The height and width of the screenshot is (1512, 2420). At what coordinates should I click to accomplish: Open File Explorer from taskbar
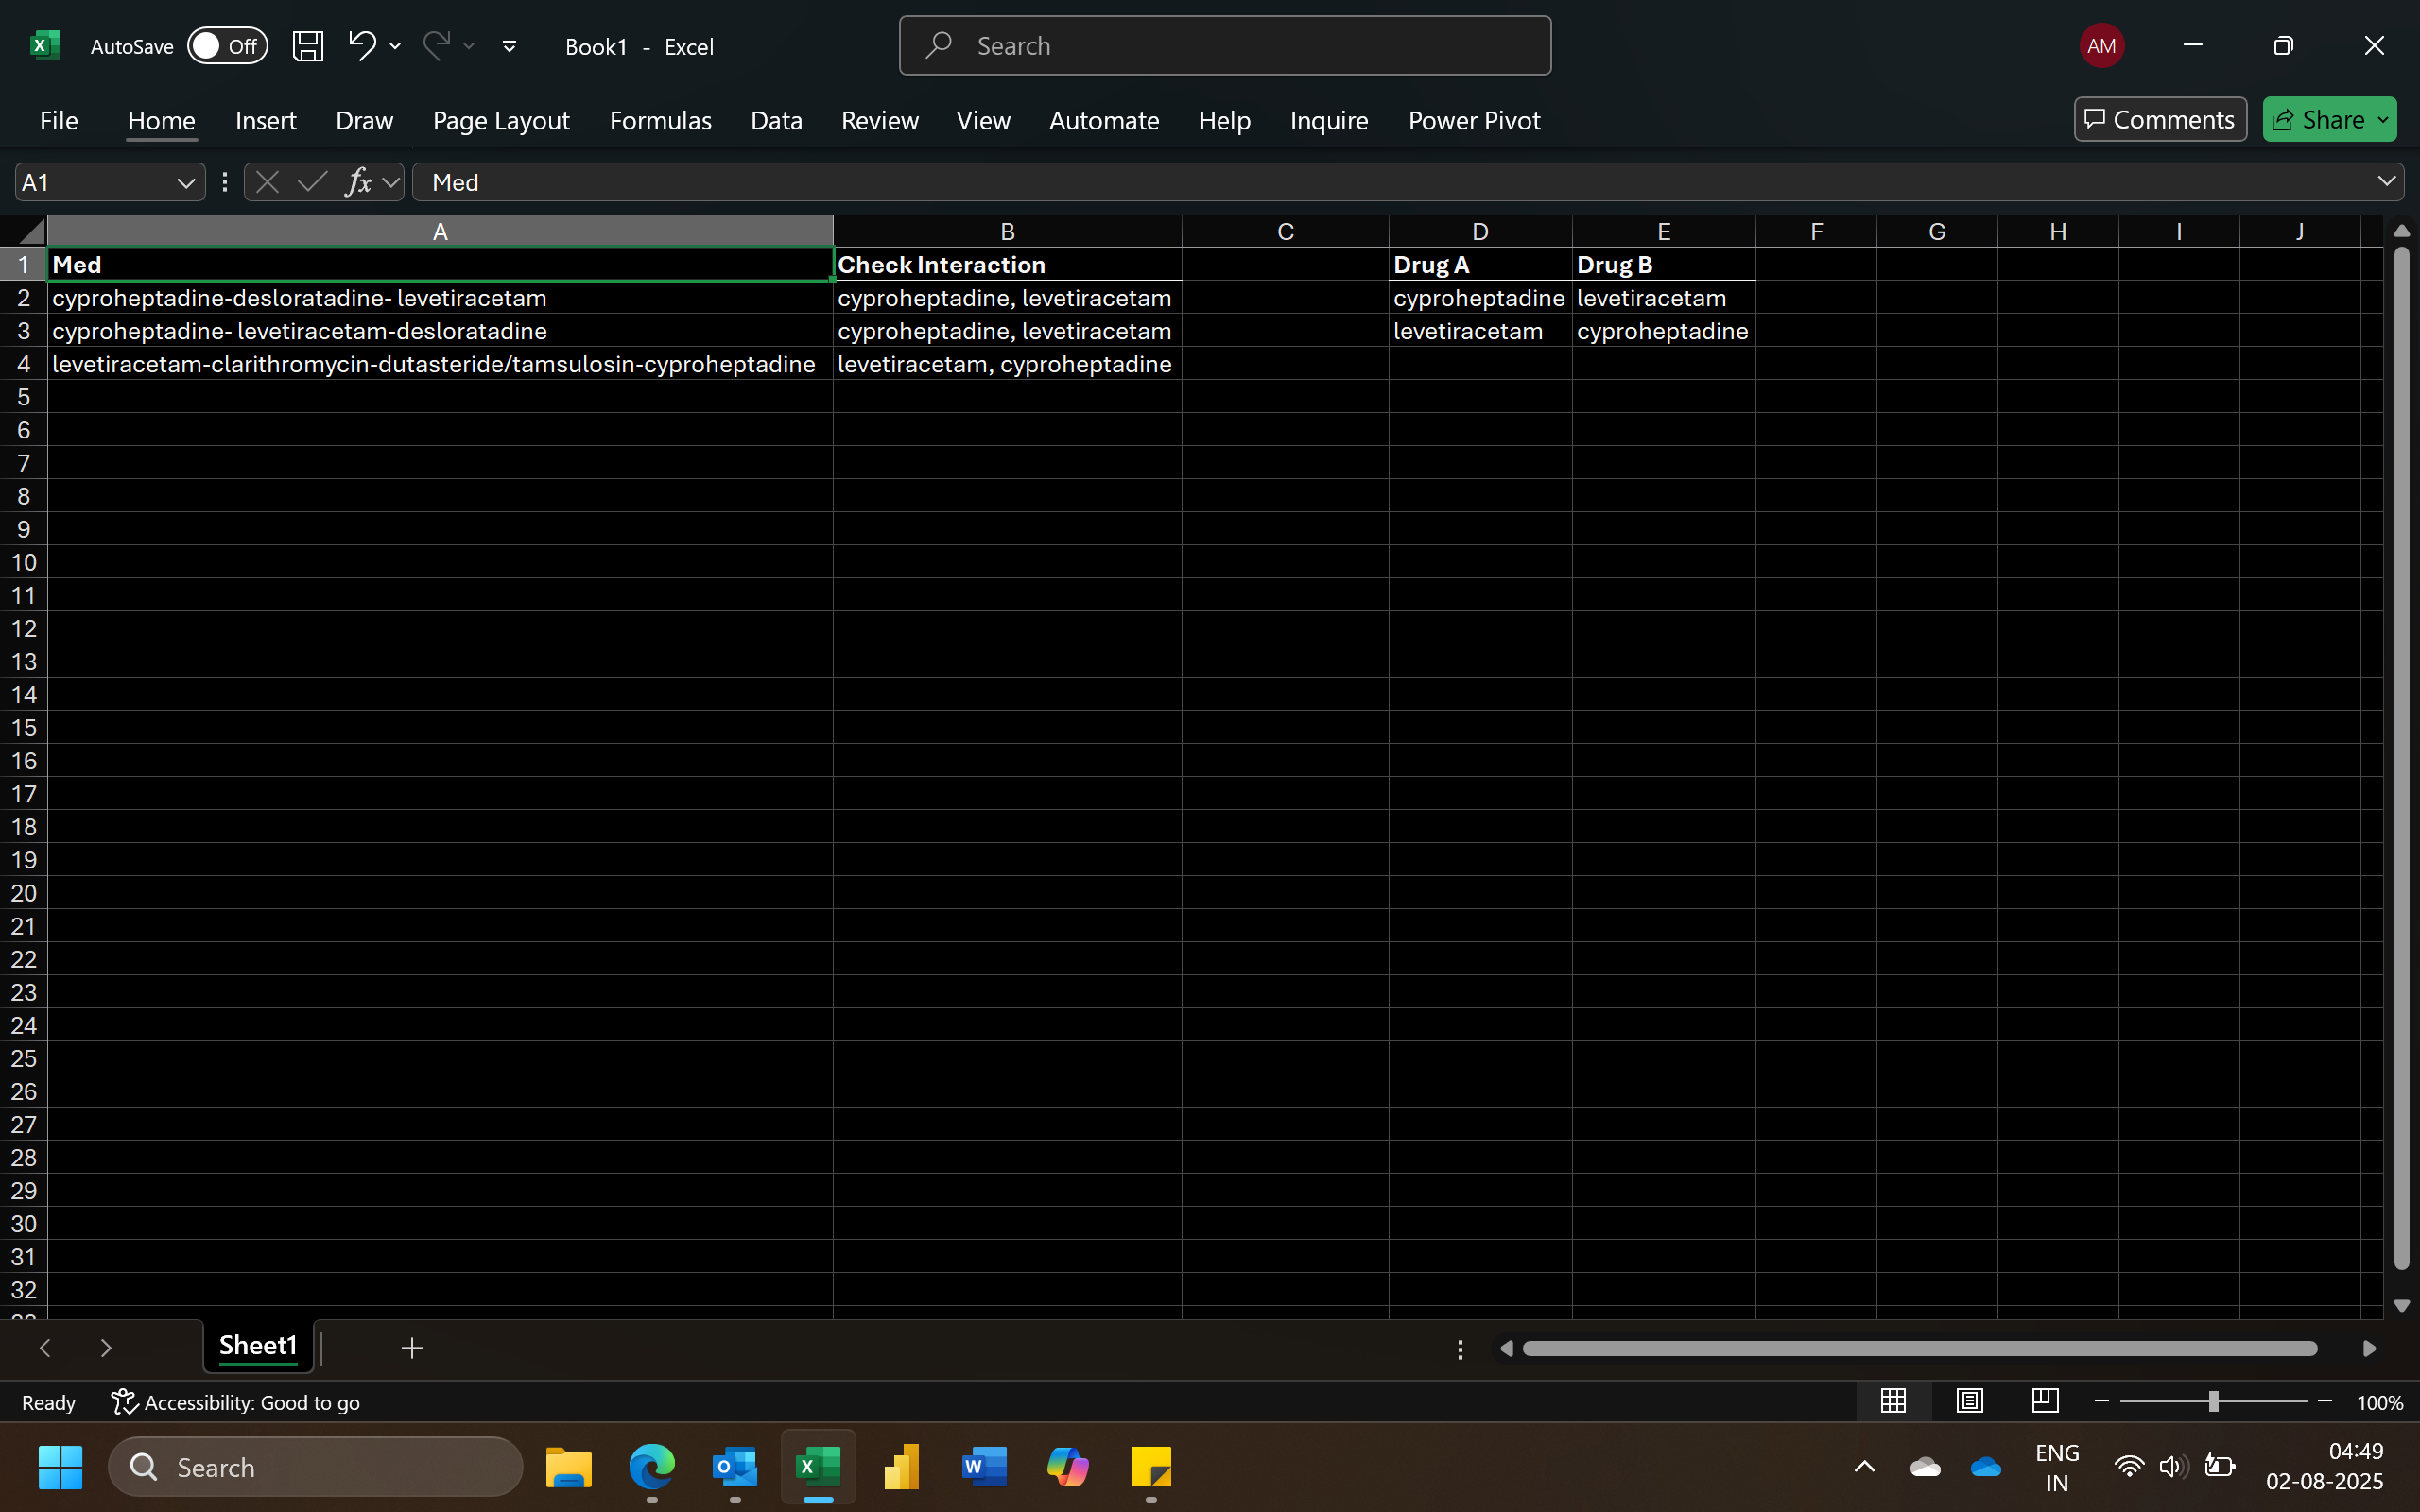(x=569, y=1467)
